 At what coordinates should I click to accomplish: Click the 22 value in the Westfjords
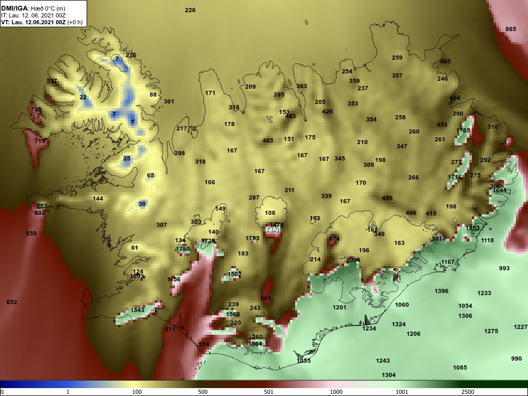click(x=83, y=97)
